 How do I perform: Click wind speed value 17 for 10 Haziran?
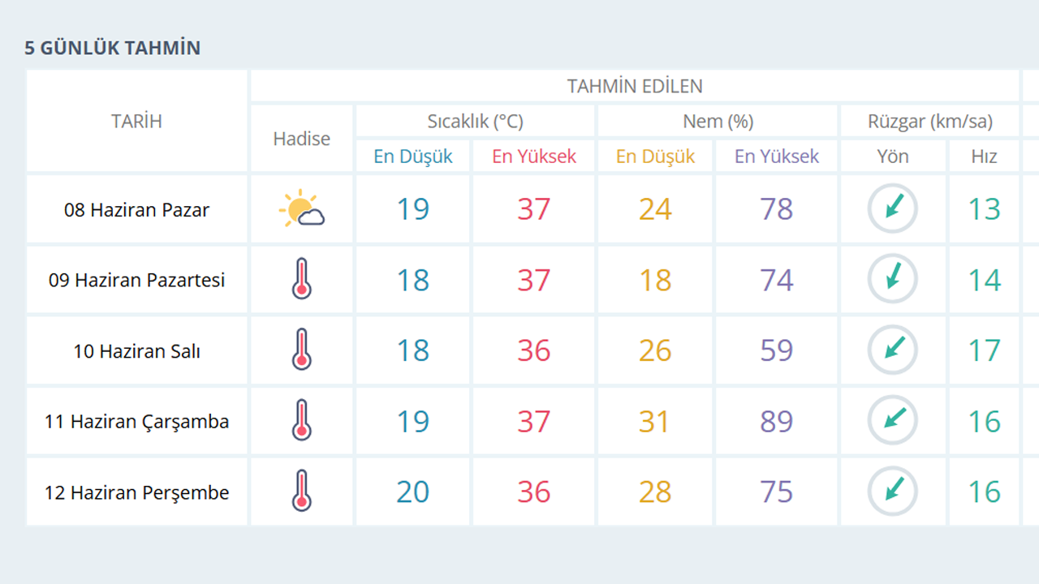click(x=984, y=350)
